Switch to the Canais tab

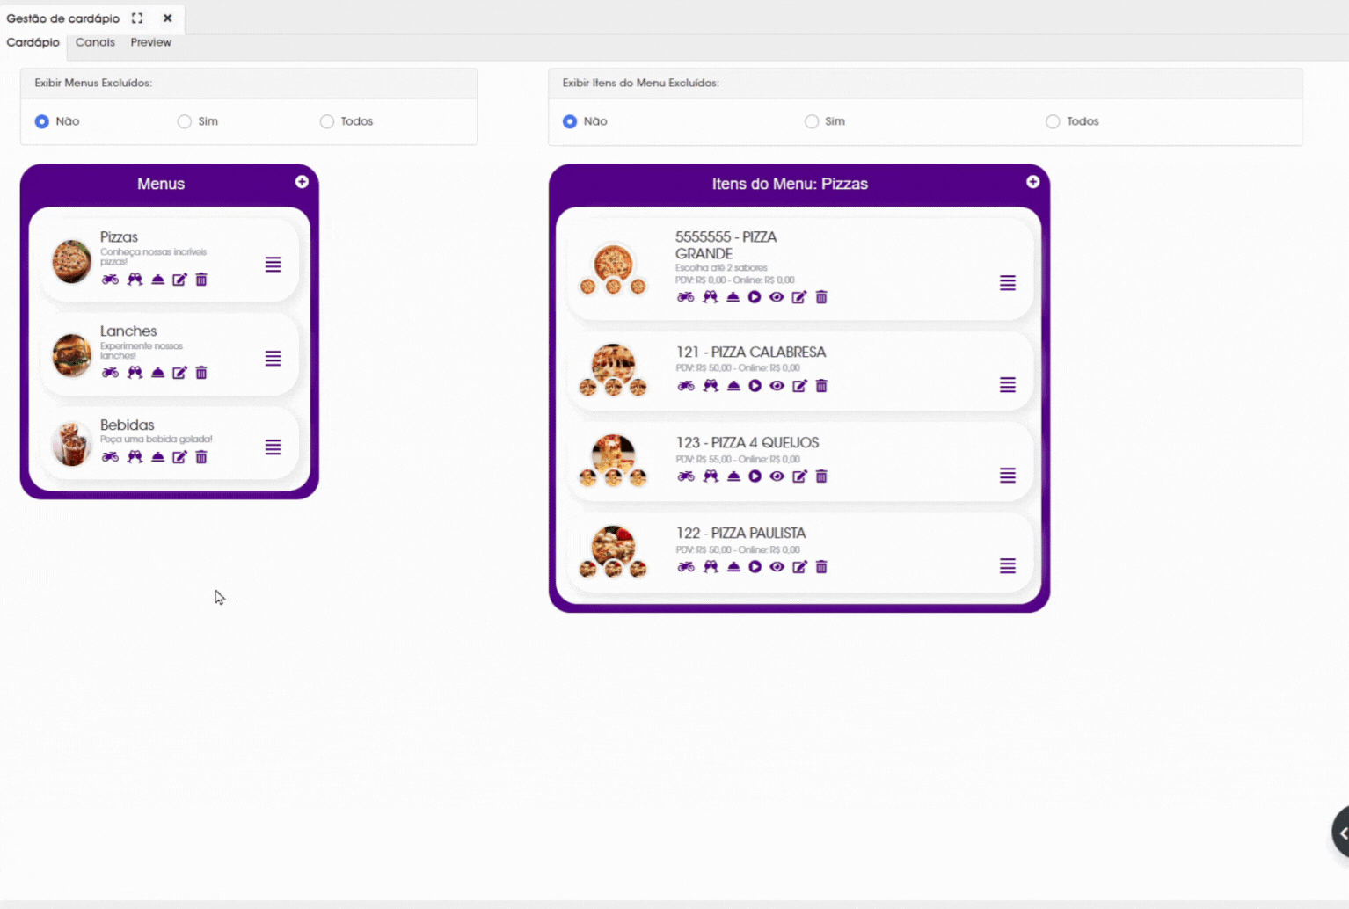95,42
